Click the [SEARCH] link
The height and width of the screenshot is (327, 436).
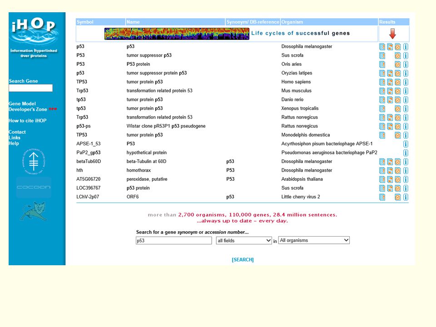click(x=243, y=260)
